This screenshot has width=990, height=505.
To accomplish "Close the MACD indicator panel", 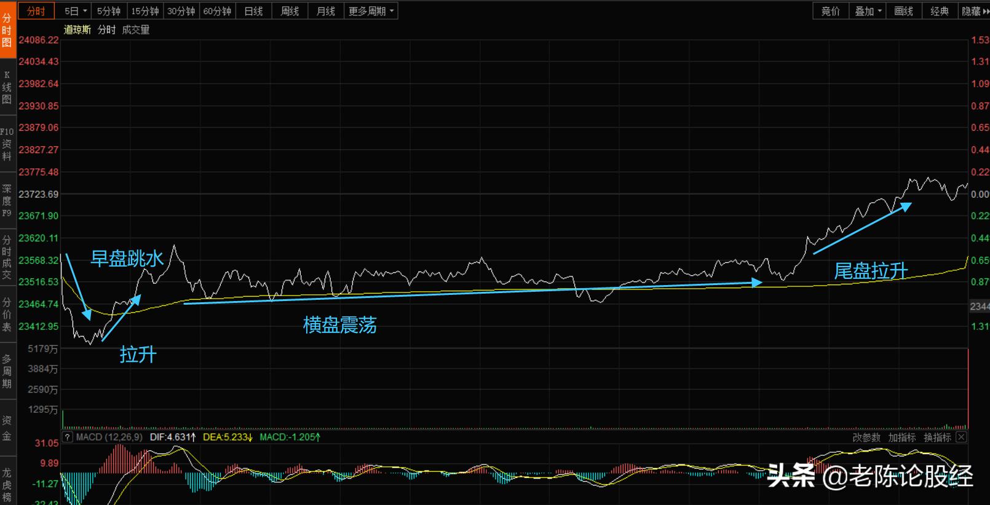I will tap(961, 437).
